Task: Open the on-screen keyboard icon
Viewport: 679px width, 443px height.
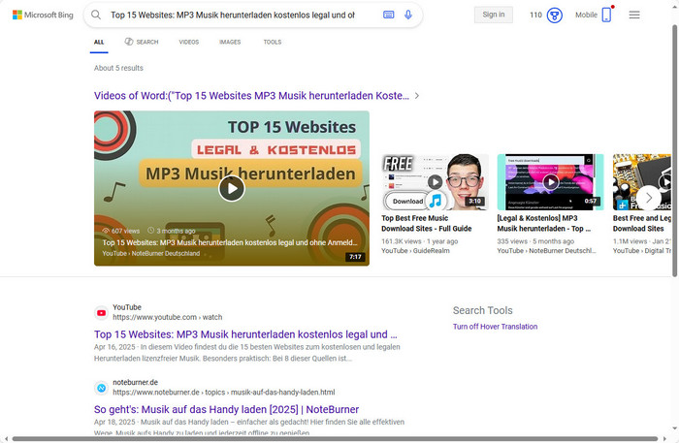Action: [388, 15]
